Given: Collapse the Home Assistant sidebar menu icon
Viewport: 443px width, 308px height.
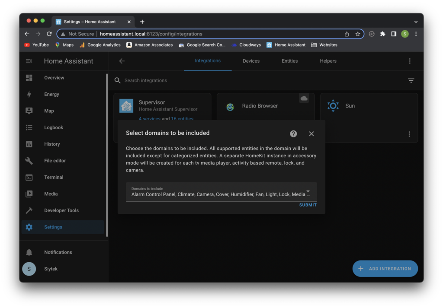Looking at the screenshot, I should click(x=29, y=61).
